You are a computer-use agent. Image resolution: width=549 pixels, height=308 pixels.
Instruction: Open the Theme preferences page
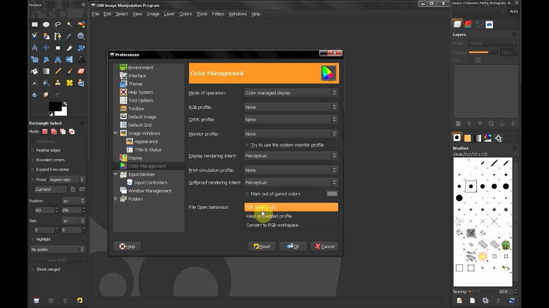135,84
